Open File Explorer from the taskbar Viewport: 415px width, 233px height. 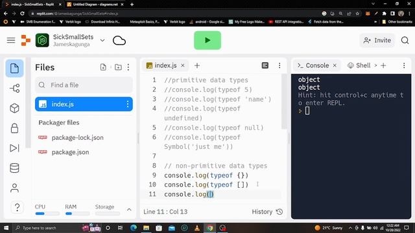146,228
